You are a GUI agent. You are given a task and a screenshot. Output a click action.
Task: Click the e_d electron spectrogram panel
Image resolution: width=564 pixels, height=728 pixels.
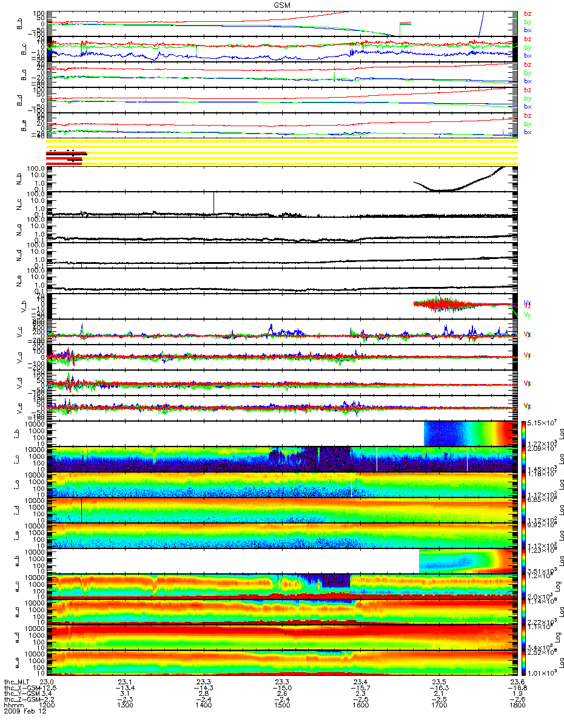[x=283, y=637]
